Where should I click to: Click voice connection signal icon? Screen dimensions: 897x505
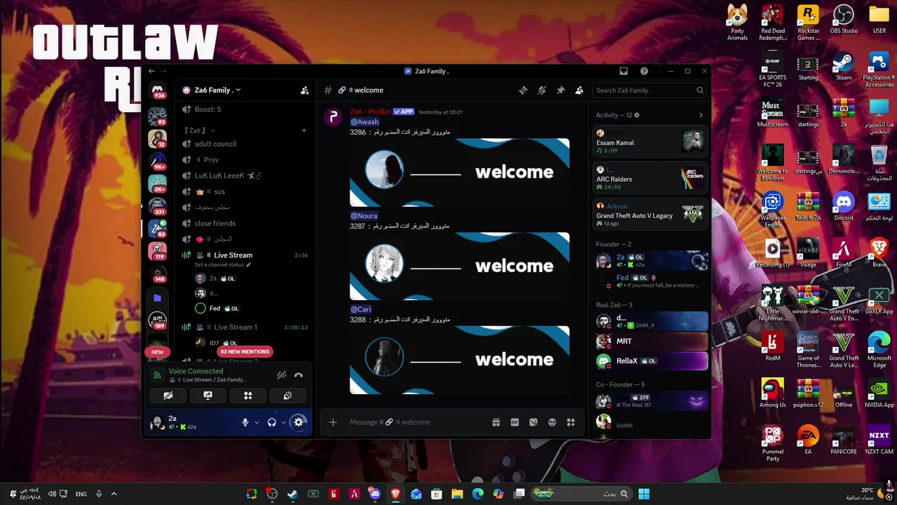point(158,375)
